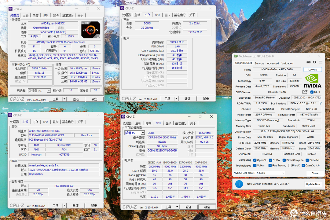Toggle the Ray Tracing checkbox
This screenshot has width=330, height=220.
[270, 166]
